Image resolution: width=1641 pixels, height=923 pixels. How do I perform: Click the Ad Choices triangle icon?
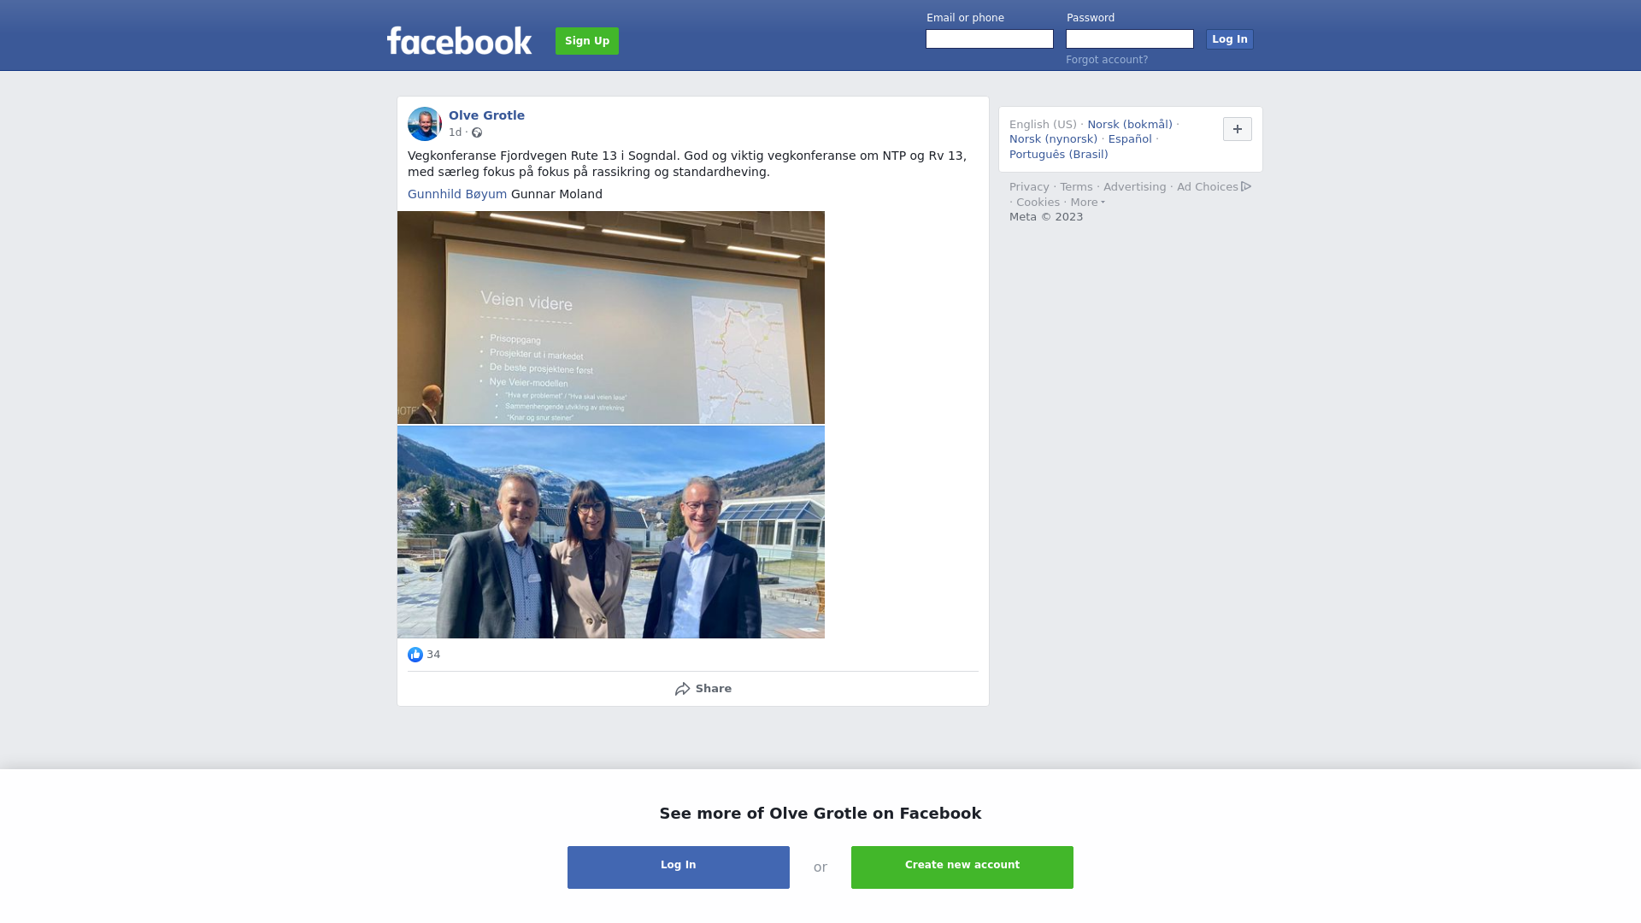click(1246, 186)
